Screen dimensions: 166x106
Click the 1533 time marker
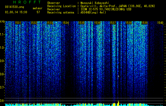point(50,23)
